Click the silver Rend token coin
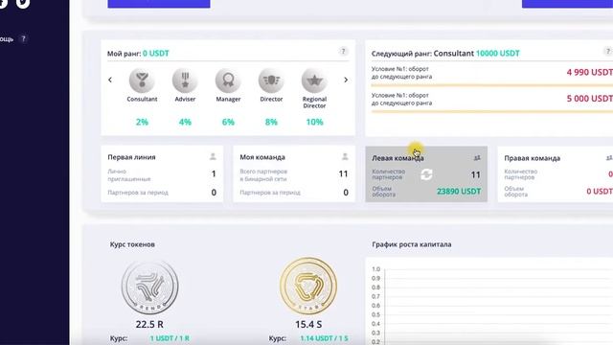The image size is (613, 345). [149, 287]
